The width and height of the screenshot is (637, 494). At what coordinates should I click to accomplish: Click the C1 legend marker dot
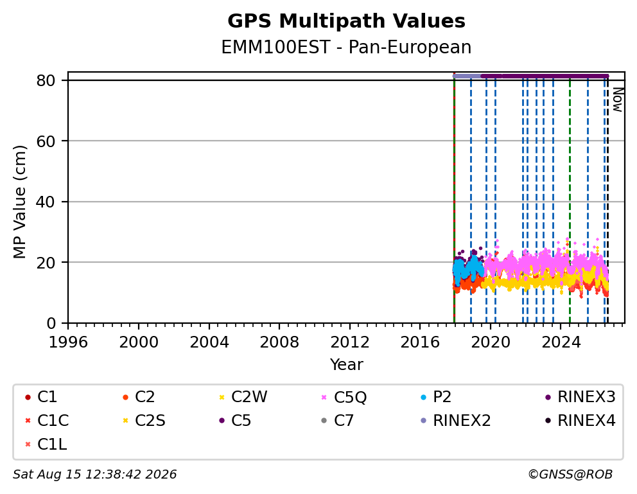[x=28, y=397]
